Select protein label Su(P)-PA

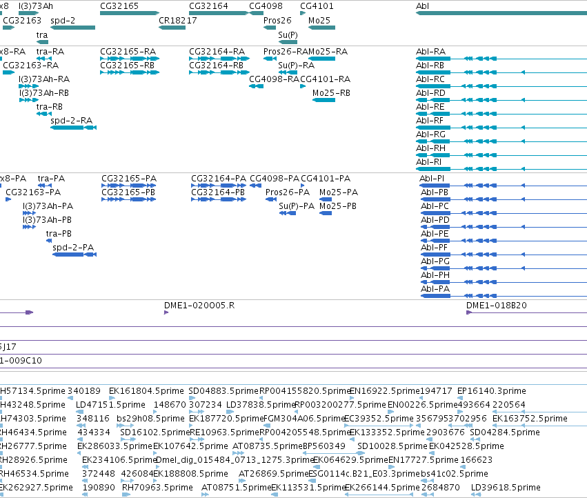pos(297,206)
